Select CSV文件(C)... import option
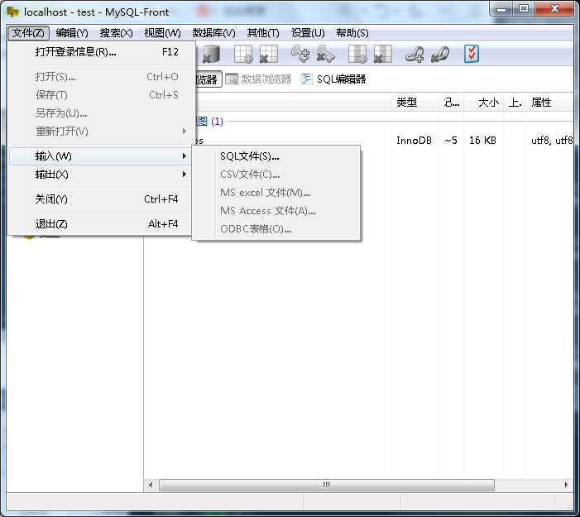The height and width of the screenshot is (517, 580). point(276,175)
